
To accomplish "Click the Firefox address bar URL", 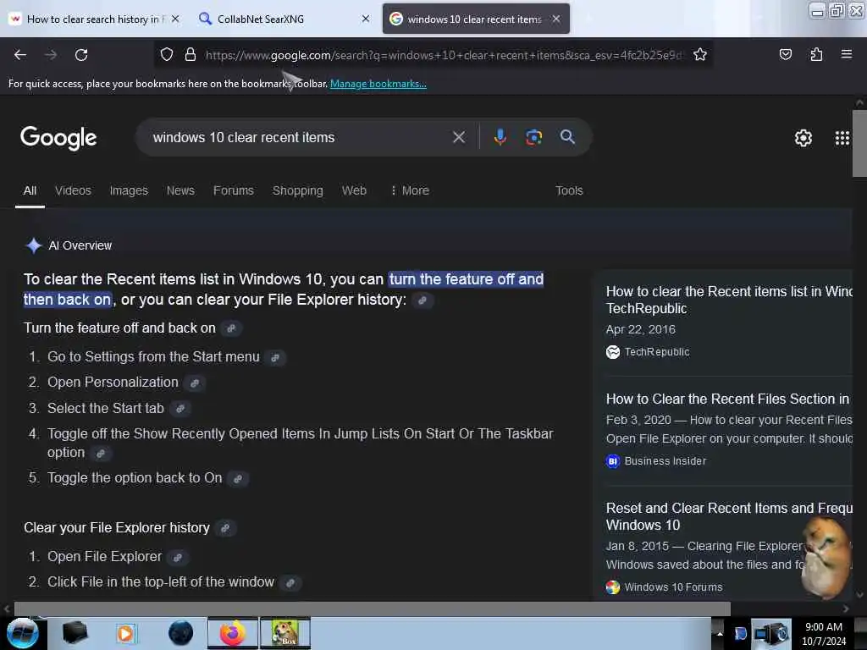I will (x=444, y=55).
